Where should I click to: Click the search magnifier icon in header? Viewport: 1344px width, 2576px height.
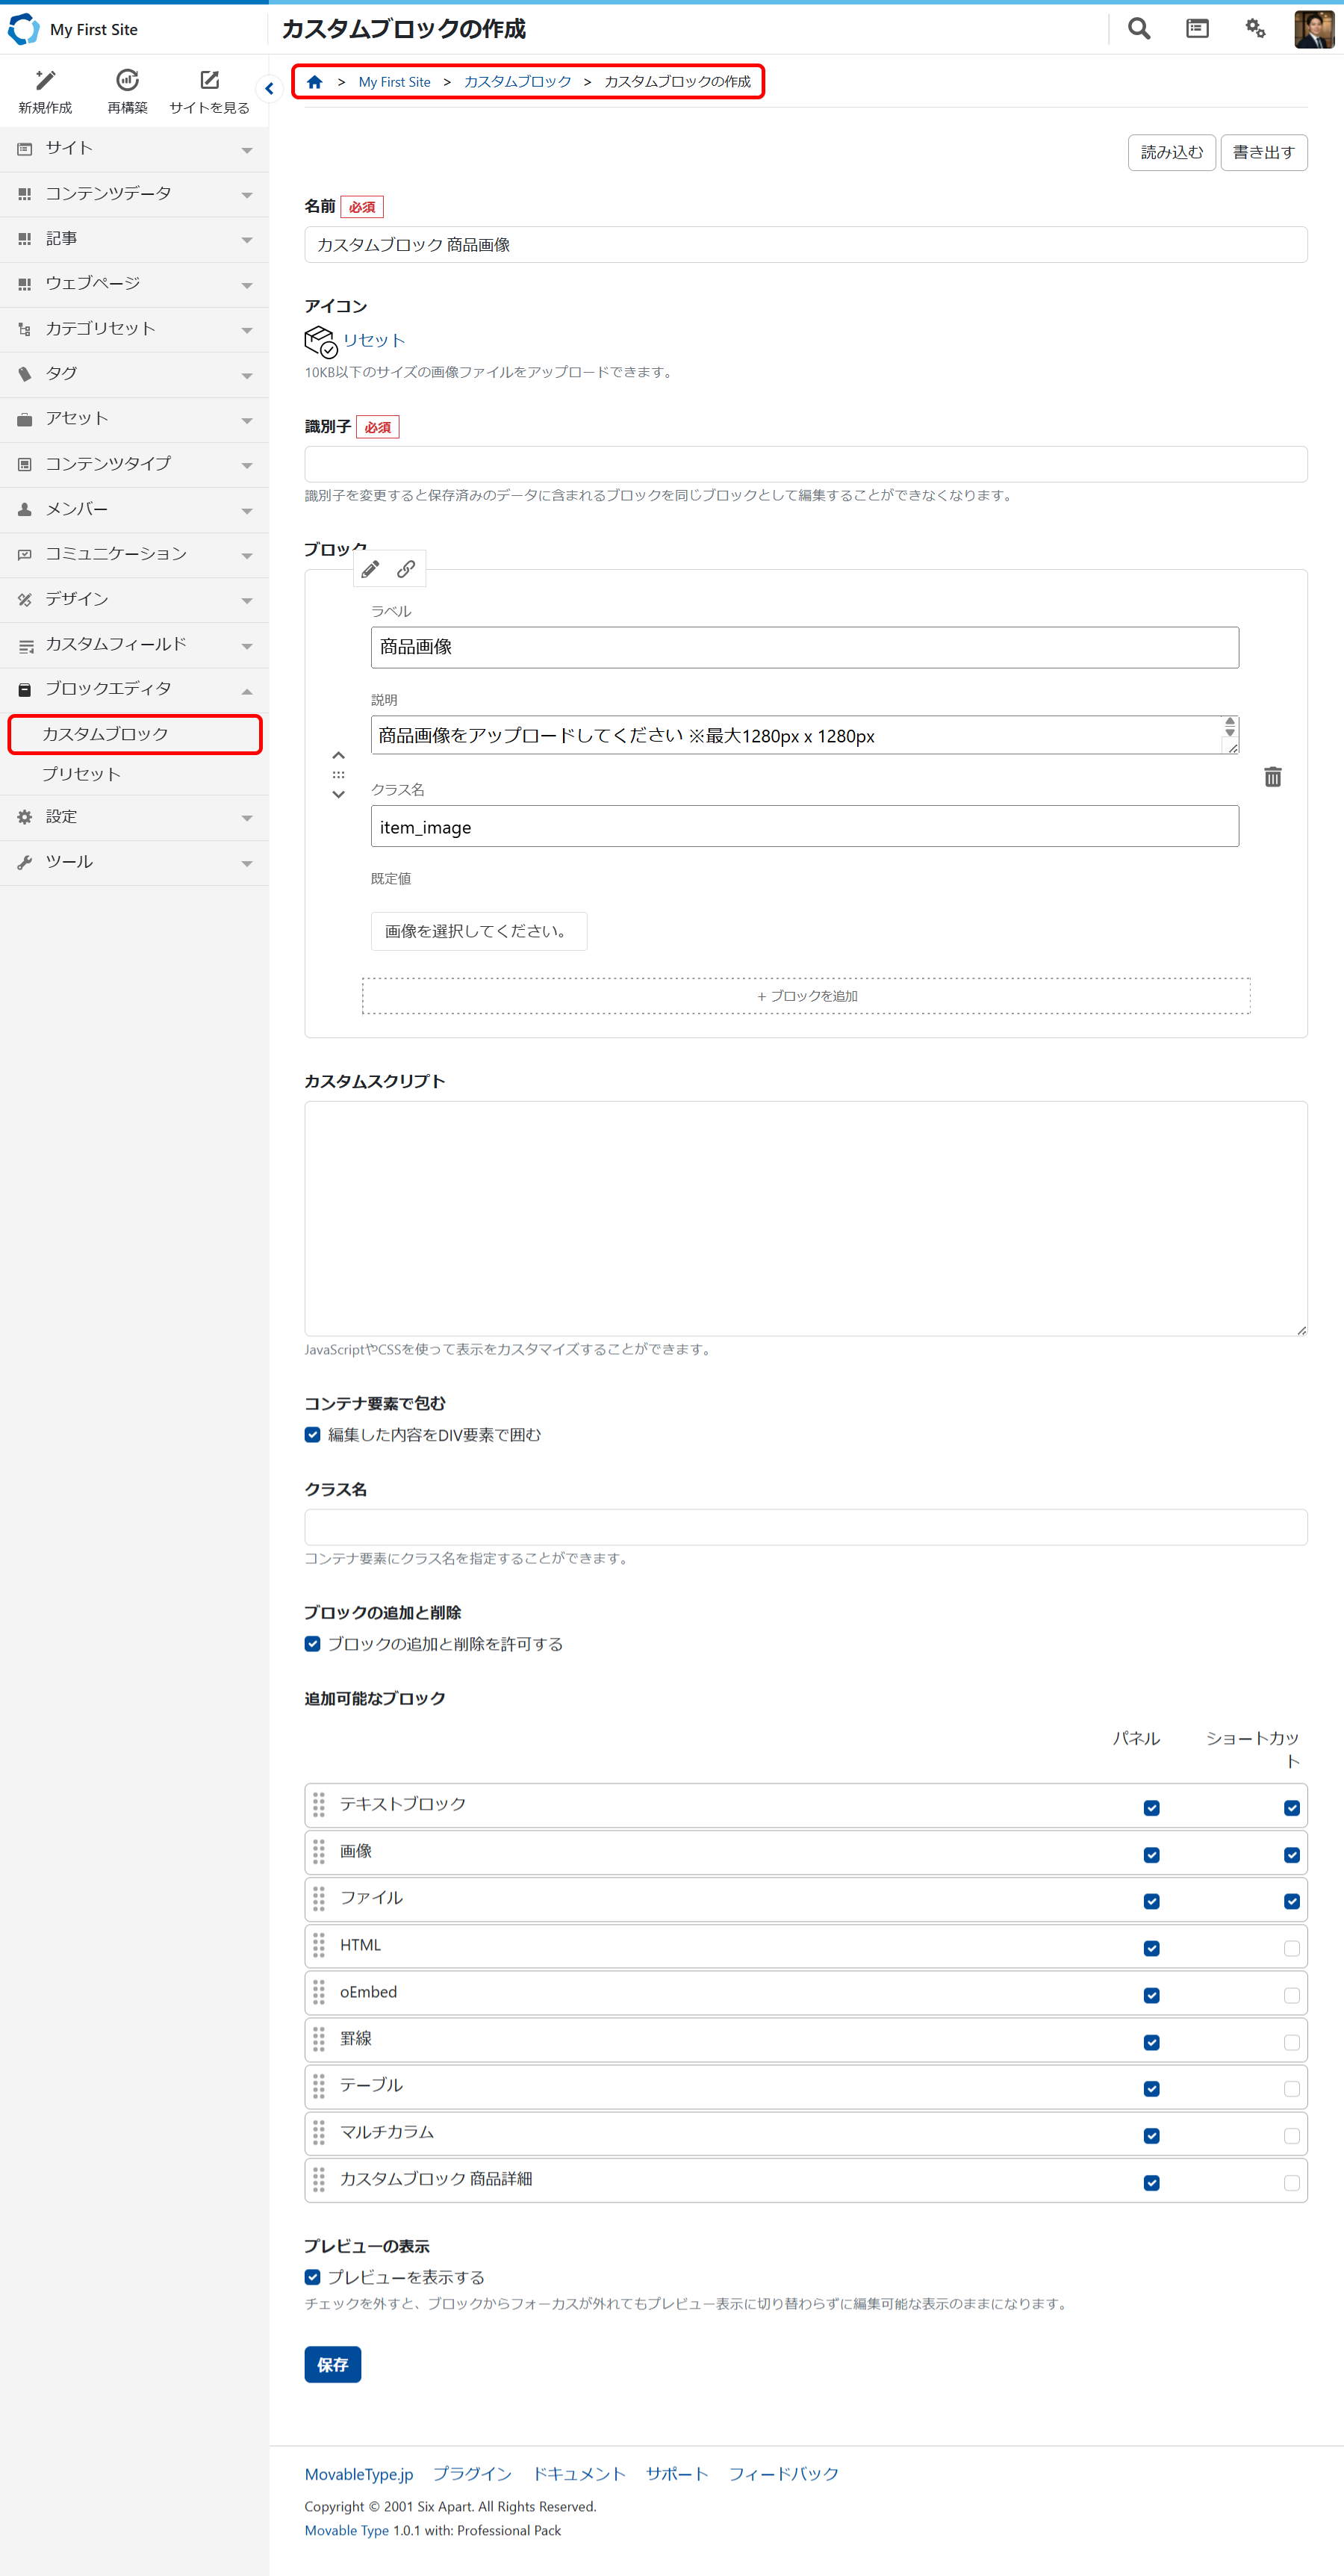coord(1138,29)
